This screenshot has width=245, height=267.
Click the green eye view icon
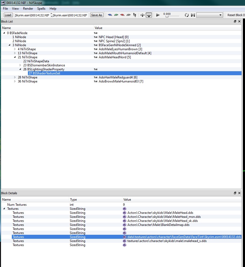click(116, 15)
